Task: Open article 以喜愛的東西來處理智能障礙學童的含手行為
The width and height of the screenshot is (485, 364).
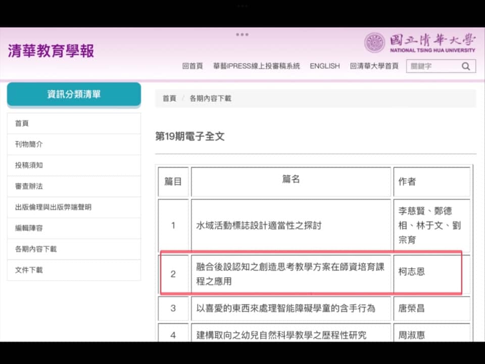Action: (285, 308)
